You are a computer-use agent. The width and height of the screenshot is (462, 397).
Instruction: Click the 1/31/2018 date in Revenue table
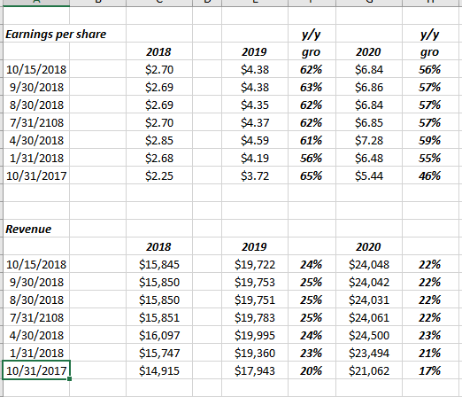point(36,353)
